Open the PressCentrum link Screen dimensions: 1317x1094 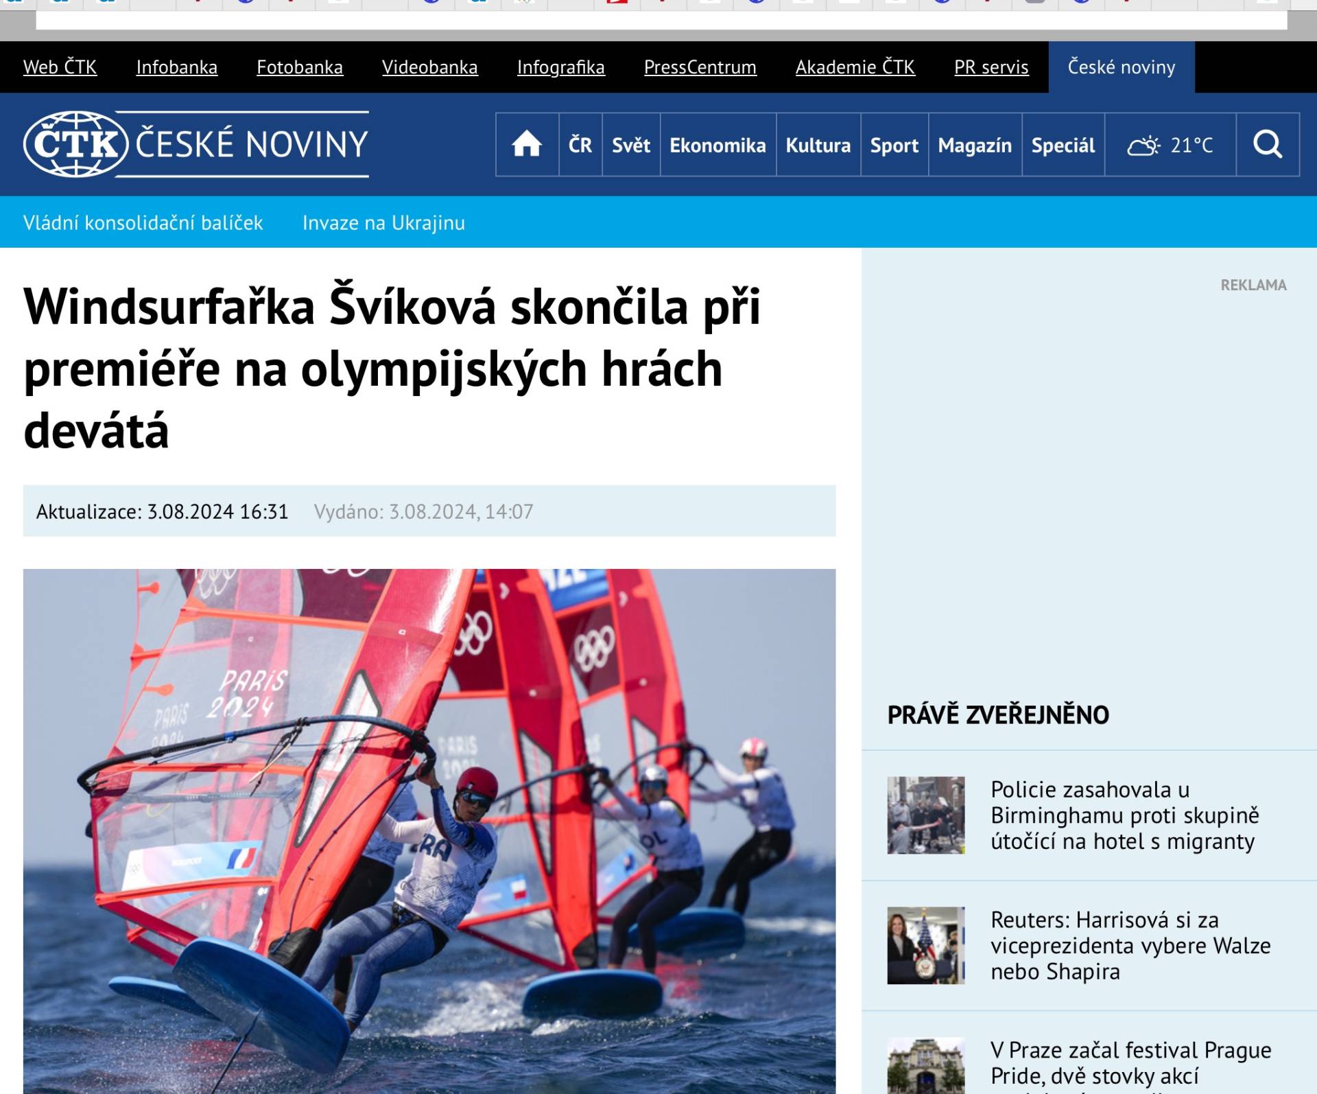coord(700,67)
